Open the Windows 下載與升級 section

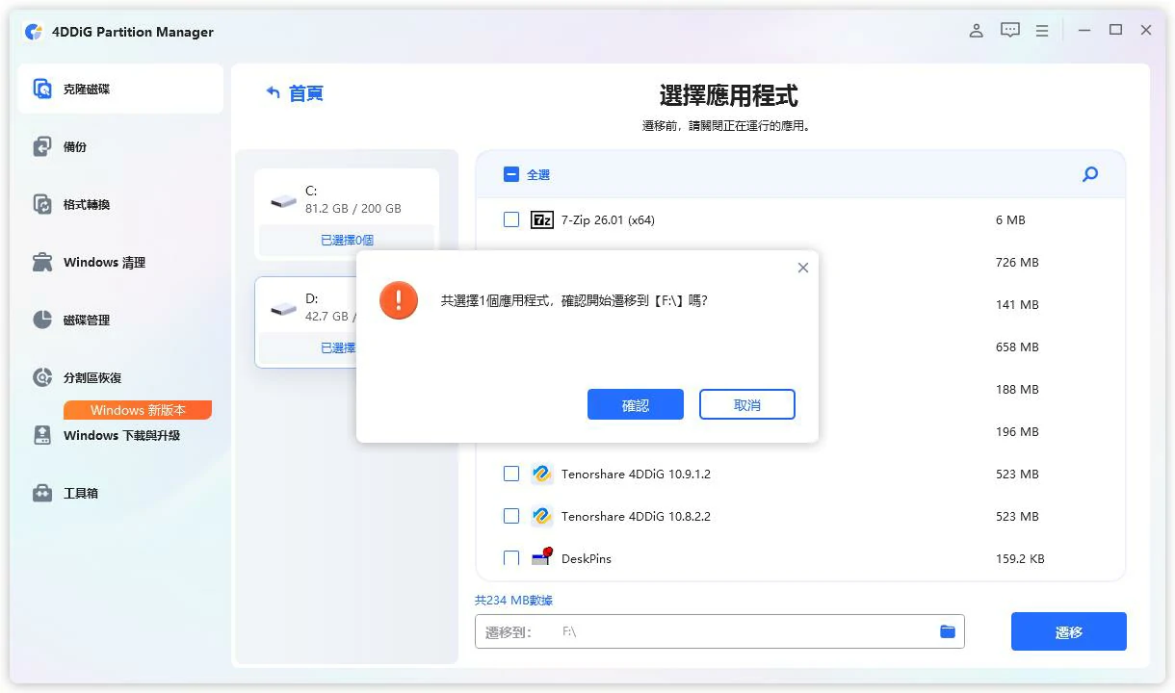120,435
